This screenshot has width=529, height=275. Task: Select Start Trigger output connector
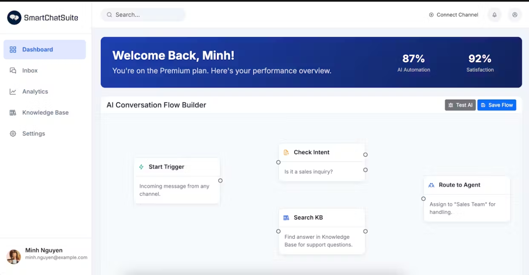220,181
